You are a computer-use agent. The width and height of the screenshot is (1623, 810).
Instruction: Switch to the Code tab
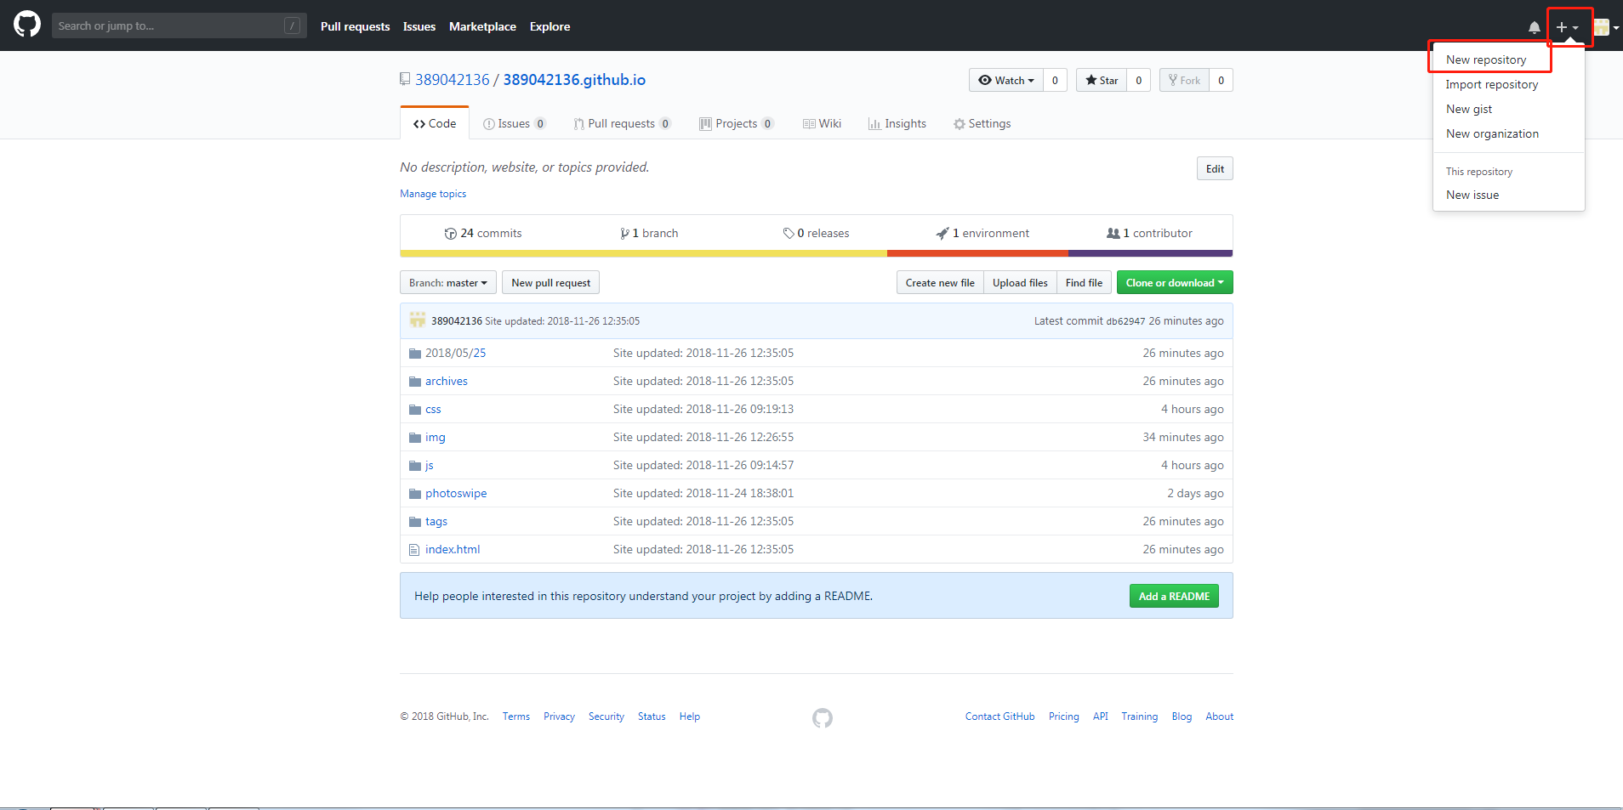(435, 123)
